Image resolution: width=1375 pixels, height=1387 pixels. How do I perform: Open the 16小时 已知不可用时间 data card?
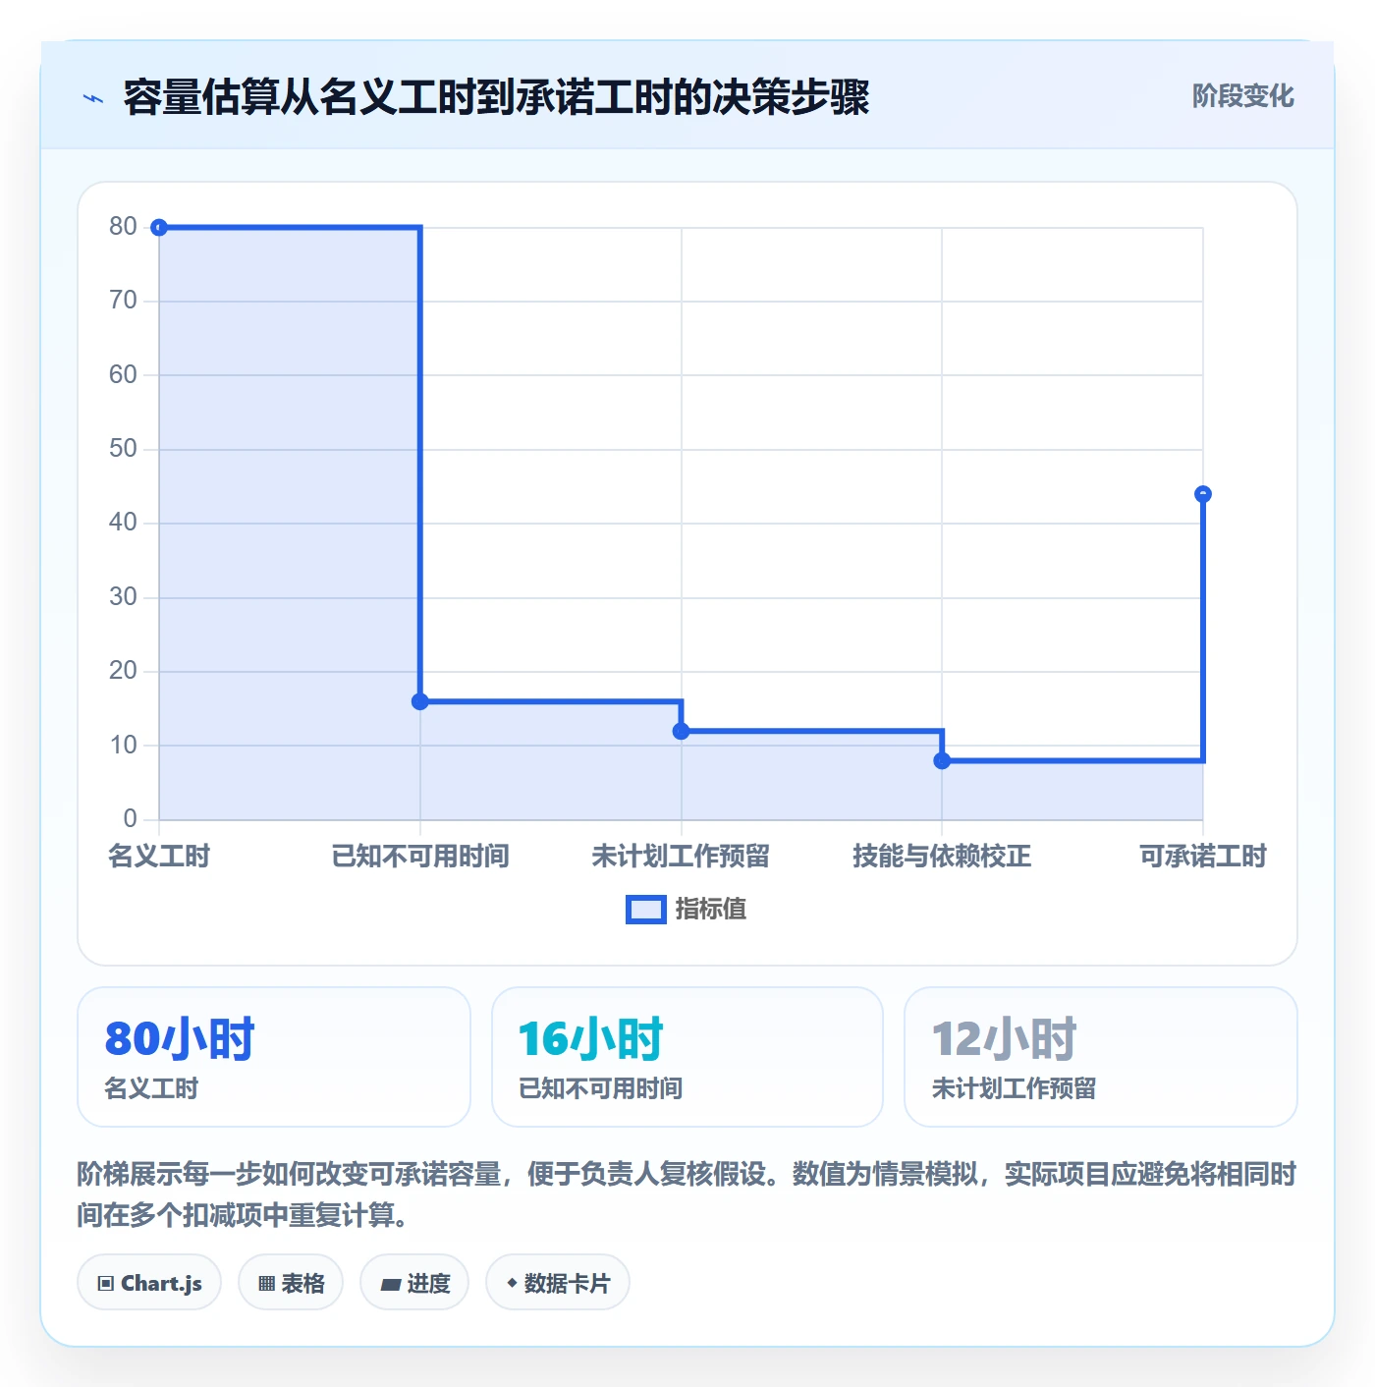[x=687, y=1057]
